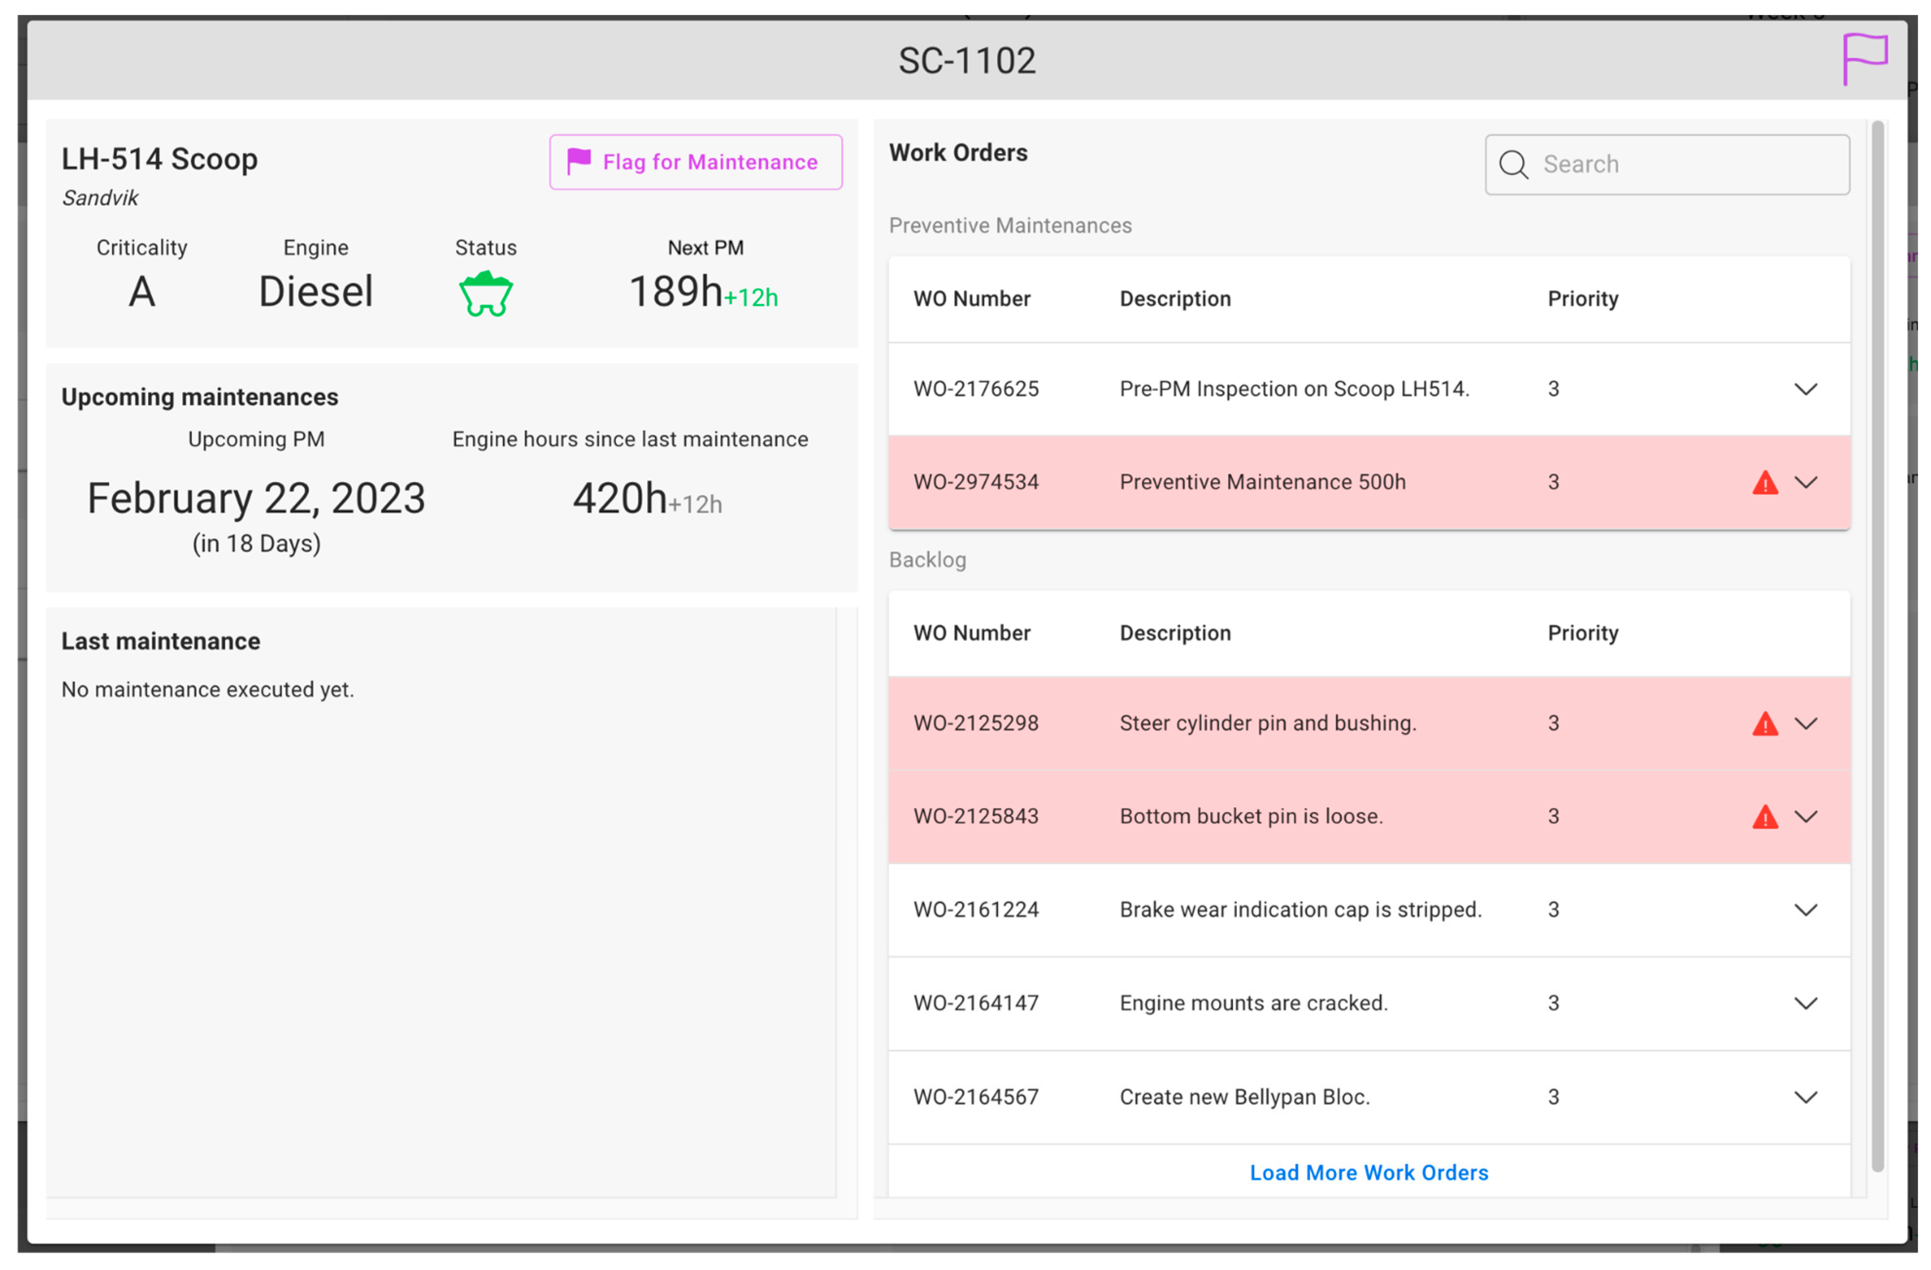The height and width of the screenshot is (1270, 1931).
Task: Click warning triangle on Steer cylinder row
Action: (x=1765, y=724)
